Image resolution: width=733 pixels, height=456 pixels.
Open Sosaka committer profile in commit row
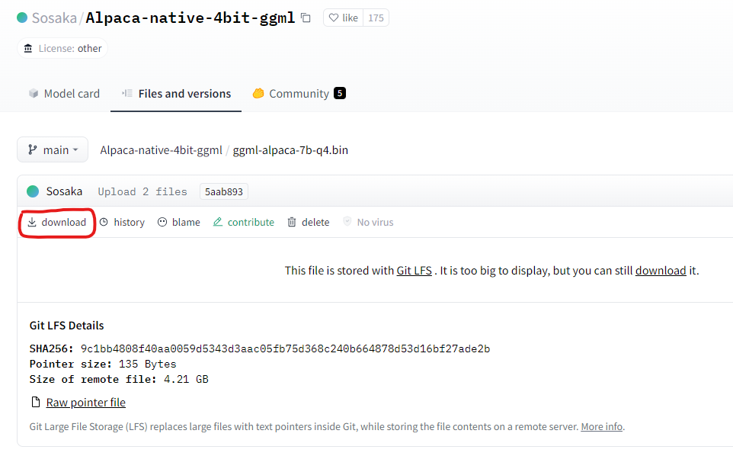pyautogui.click(x=64, y=191)
